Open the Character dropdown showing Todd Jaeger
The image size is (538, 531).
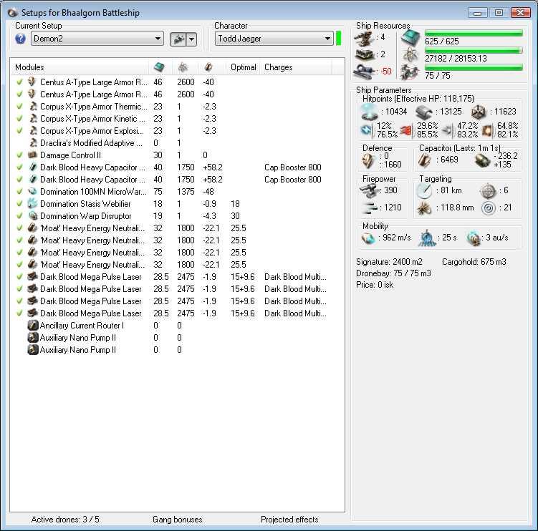[x=274, y=39]
